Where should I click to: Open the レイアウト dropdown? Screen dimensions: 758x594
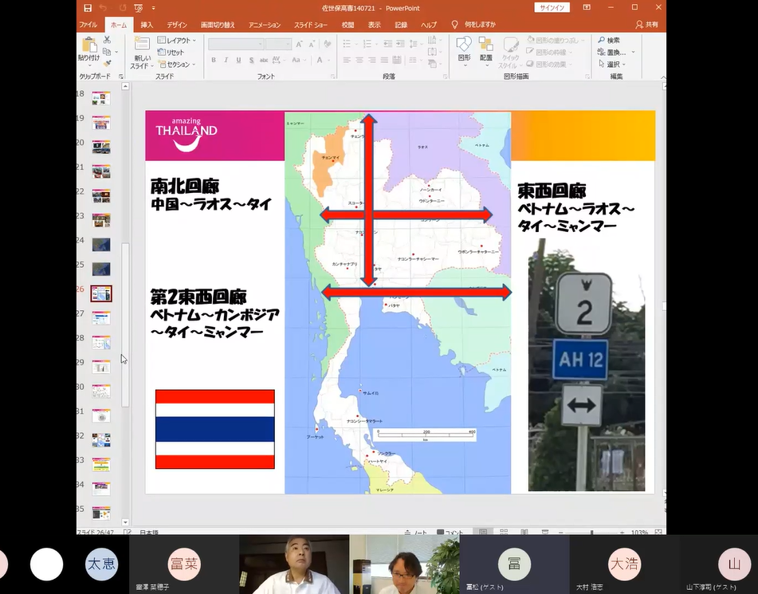tap(177, 40)
